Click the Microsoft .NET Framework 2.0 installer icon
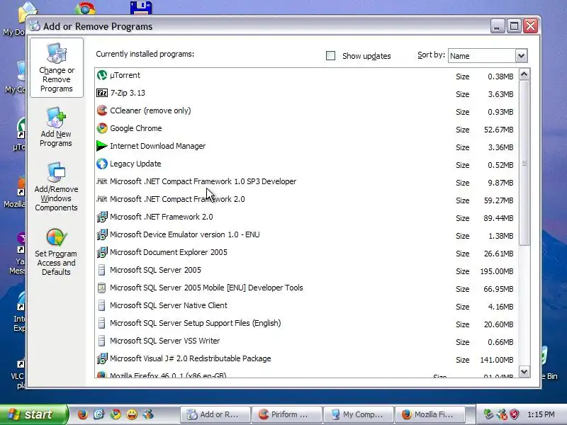The image size is (567, 425). (102, 217)
